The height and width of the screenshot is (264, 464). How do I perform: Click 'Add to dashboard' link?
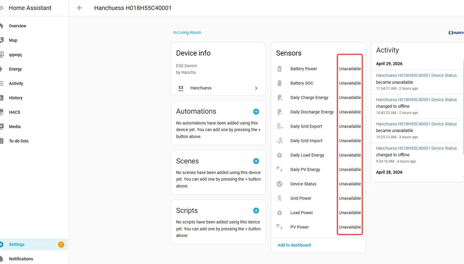coord(294,245)
